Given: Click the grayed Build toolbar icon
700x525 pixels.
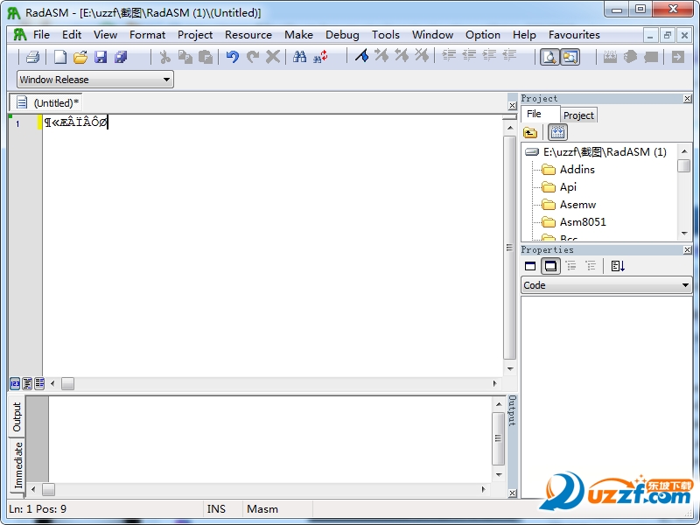Looking at the screenshot, I should (630, 57).
